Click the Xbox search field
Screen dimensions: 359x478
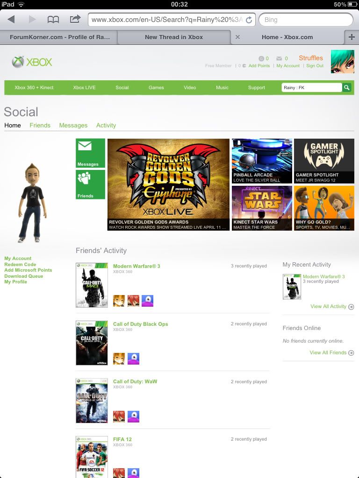[x=311, y=87]
